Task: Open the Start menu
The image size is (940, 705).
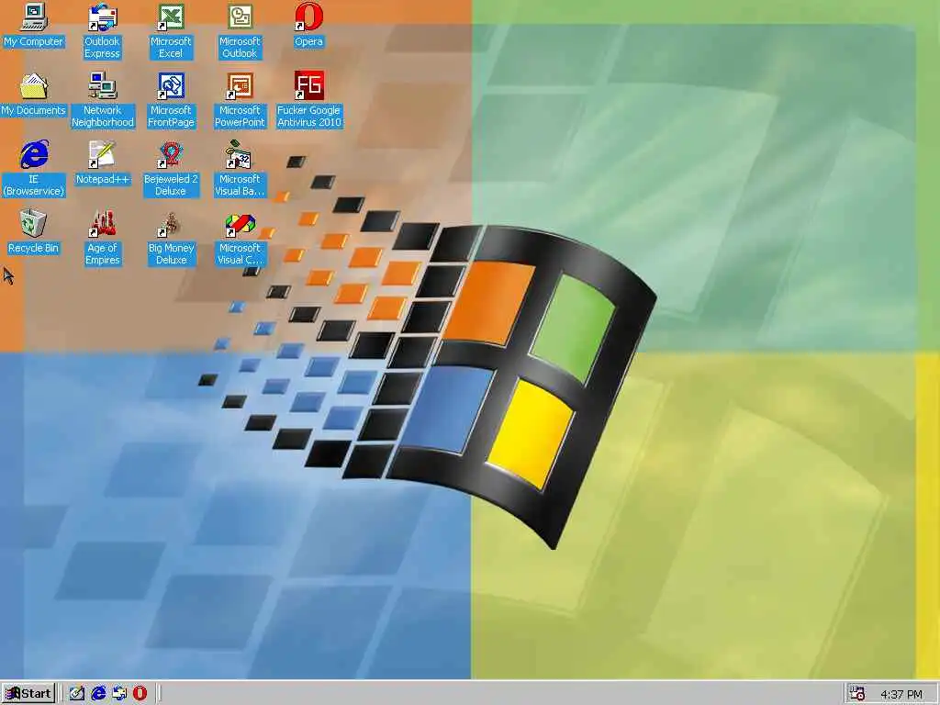Action: tap(28, 694)
